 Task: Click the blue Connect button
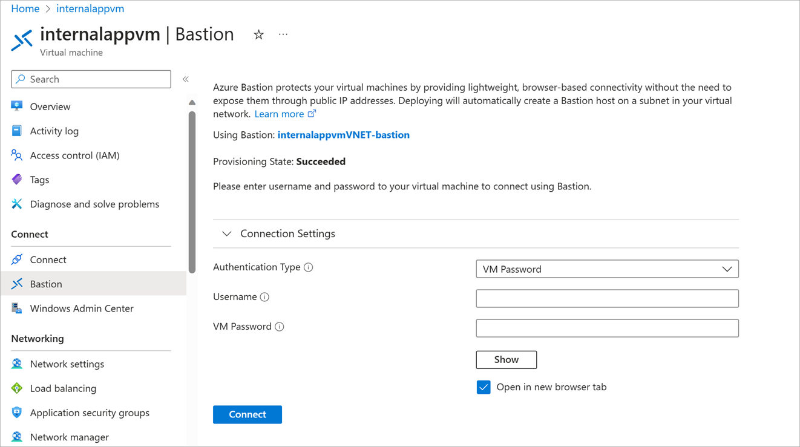tap(248, 414)
